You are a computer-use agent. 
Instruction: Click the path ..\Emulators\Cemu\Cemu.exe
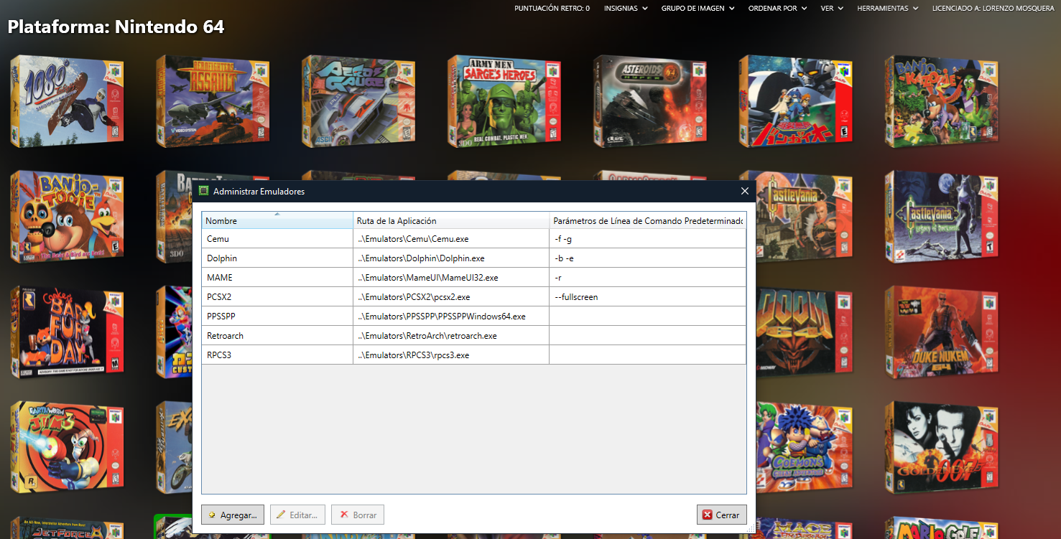click(413, 239)
